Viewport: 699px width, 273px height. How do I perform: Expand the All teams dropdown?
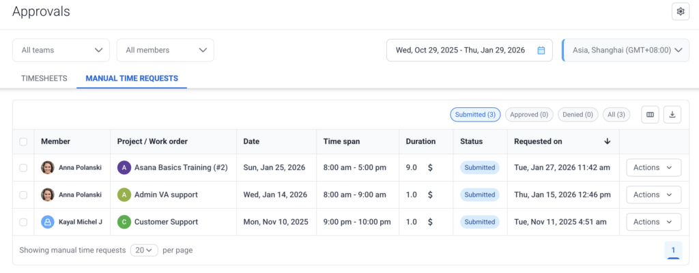61,50
